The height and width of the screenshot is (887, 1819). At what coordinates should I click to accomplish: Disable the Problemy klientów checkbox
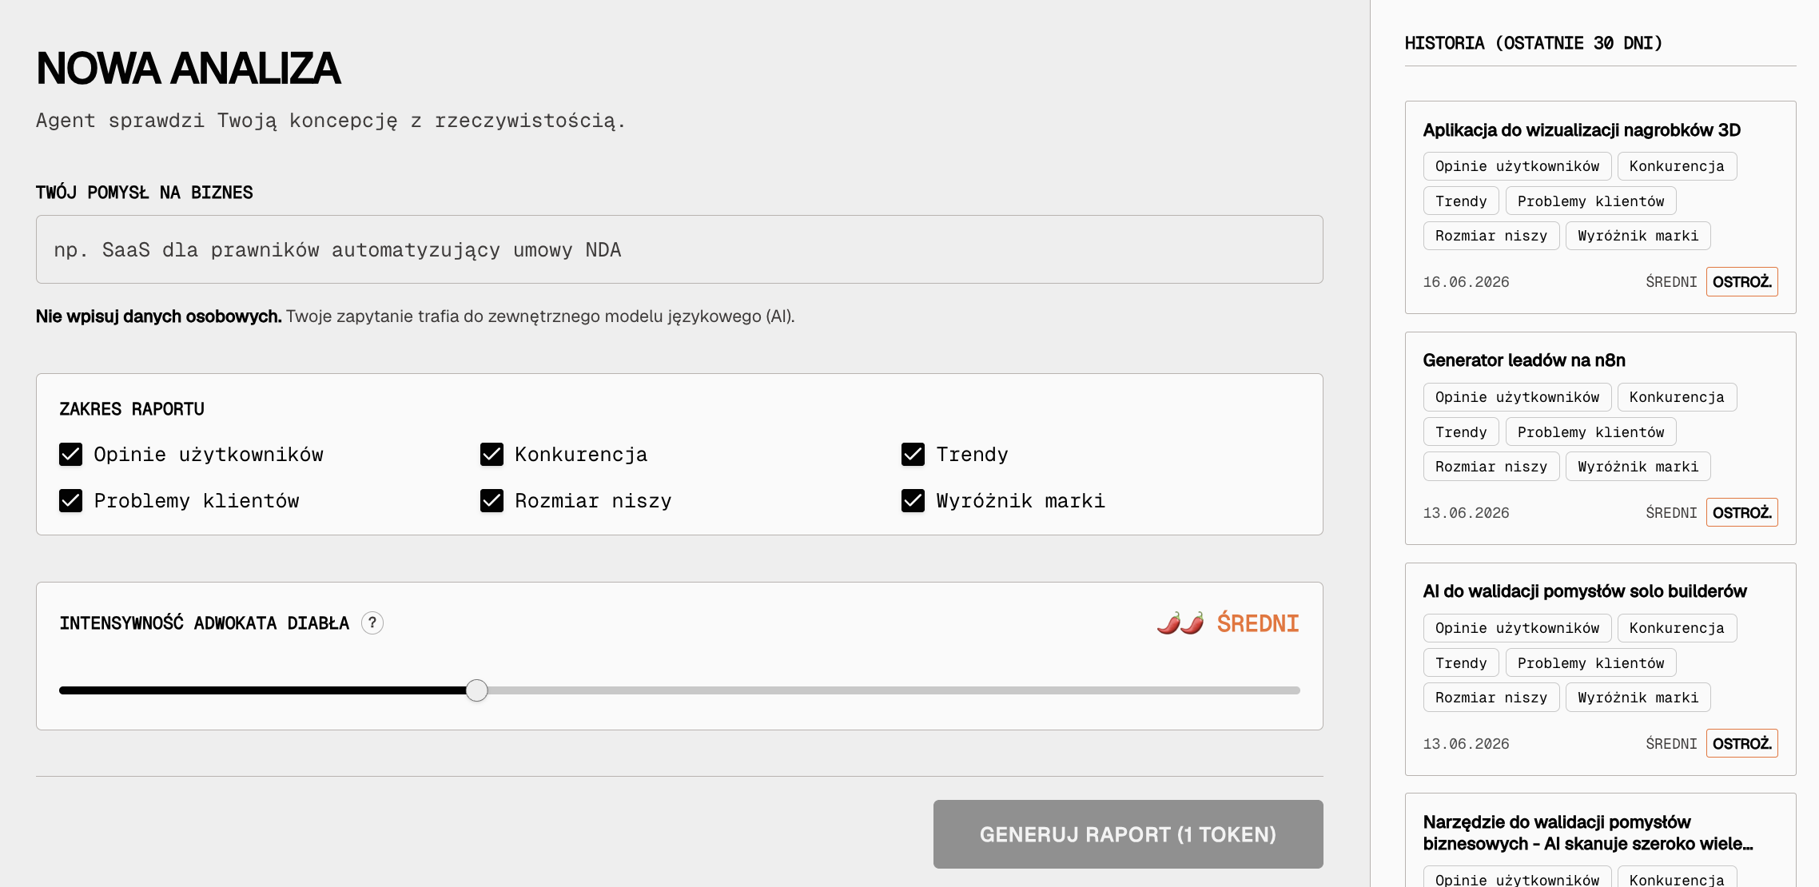pos(71,501)
